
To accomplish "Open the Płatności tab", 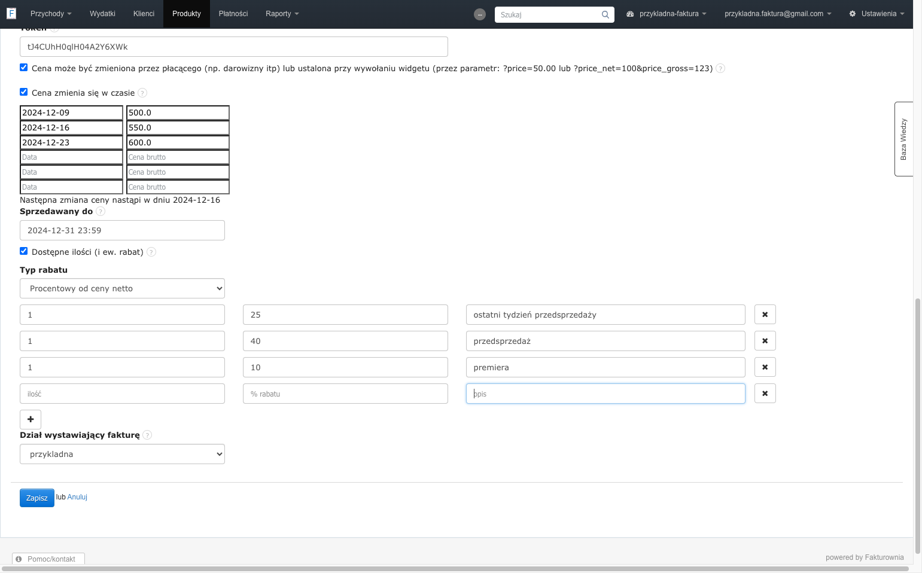I will pyautogui.click(x=233, y=14).
